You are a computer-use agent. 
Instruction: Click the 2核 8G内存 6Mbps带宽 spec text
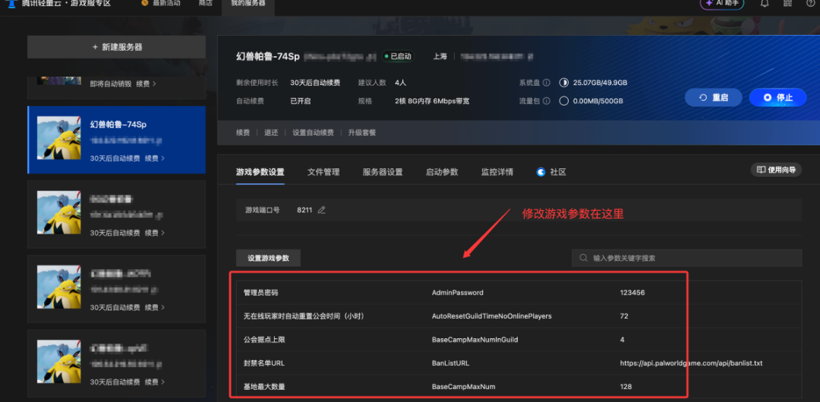(433, 101)
